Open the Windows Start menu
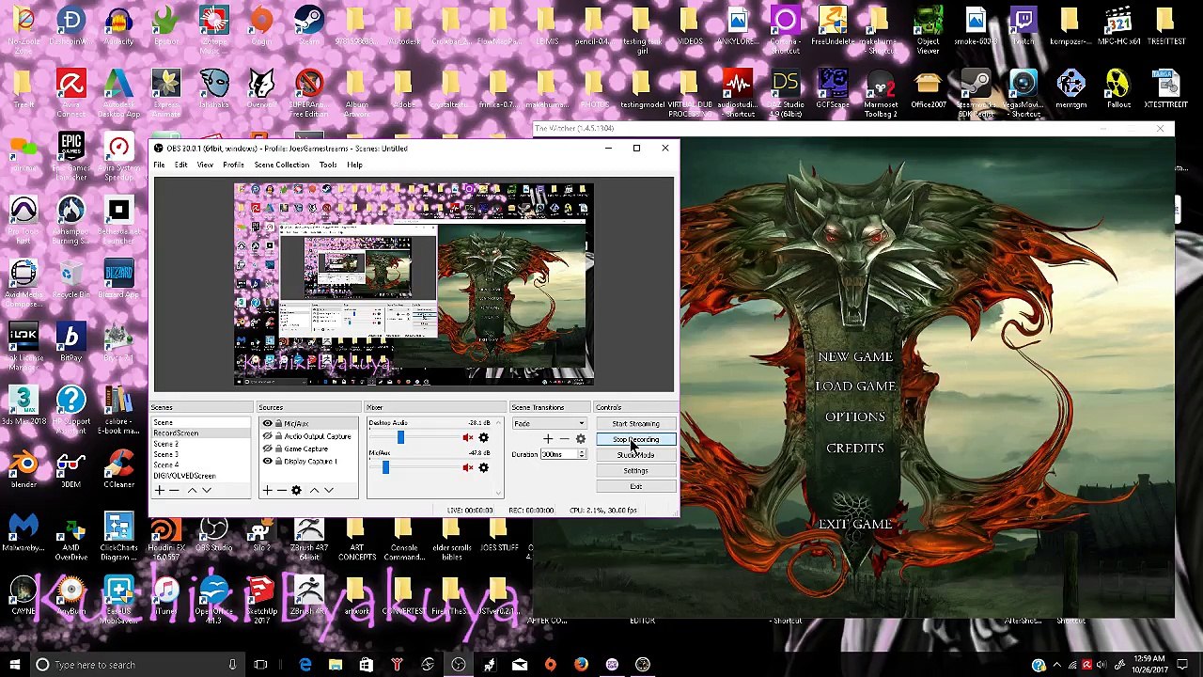Viewport: 1203px width, 677px height. (x=15, y=665)
